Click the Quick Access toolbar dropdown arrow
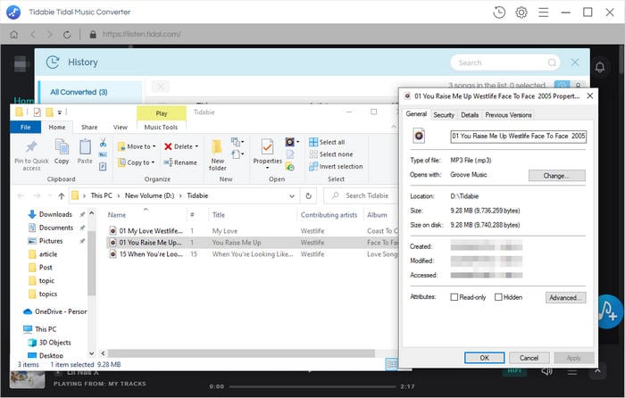Viewport: 625px width, 398px height. pyautogui.click(x=60, y=112)
